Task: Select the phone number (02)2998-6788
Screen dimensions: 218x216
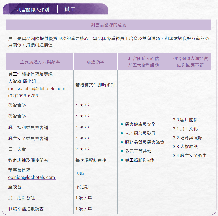Action: click(x=23, y=96)
